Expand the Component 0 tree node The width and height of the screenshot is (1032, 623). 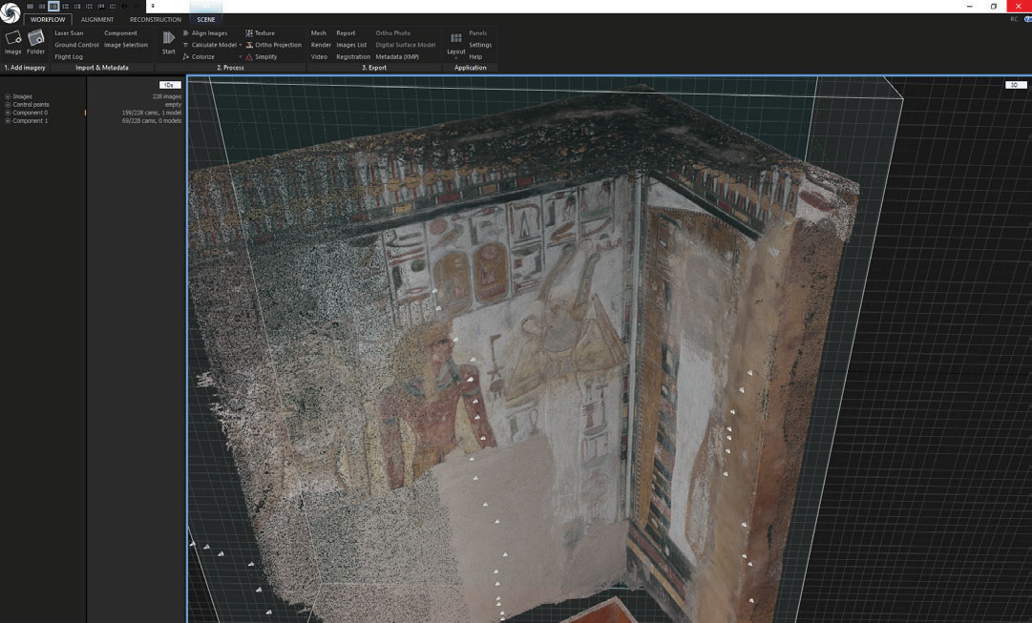point(8,113)
